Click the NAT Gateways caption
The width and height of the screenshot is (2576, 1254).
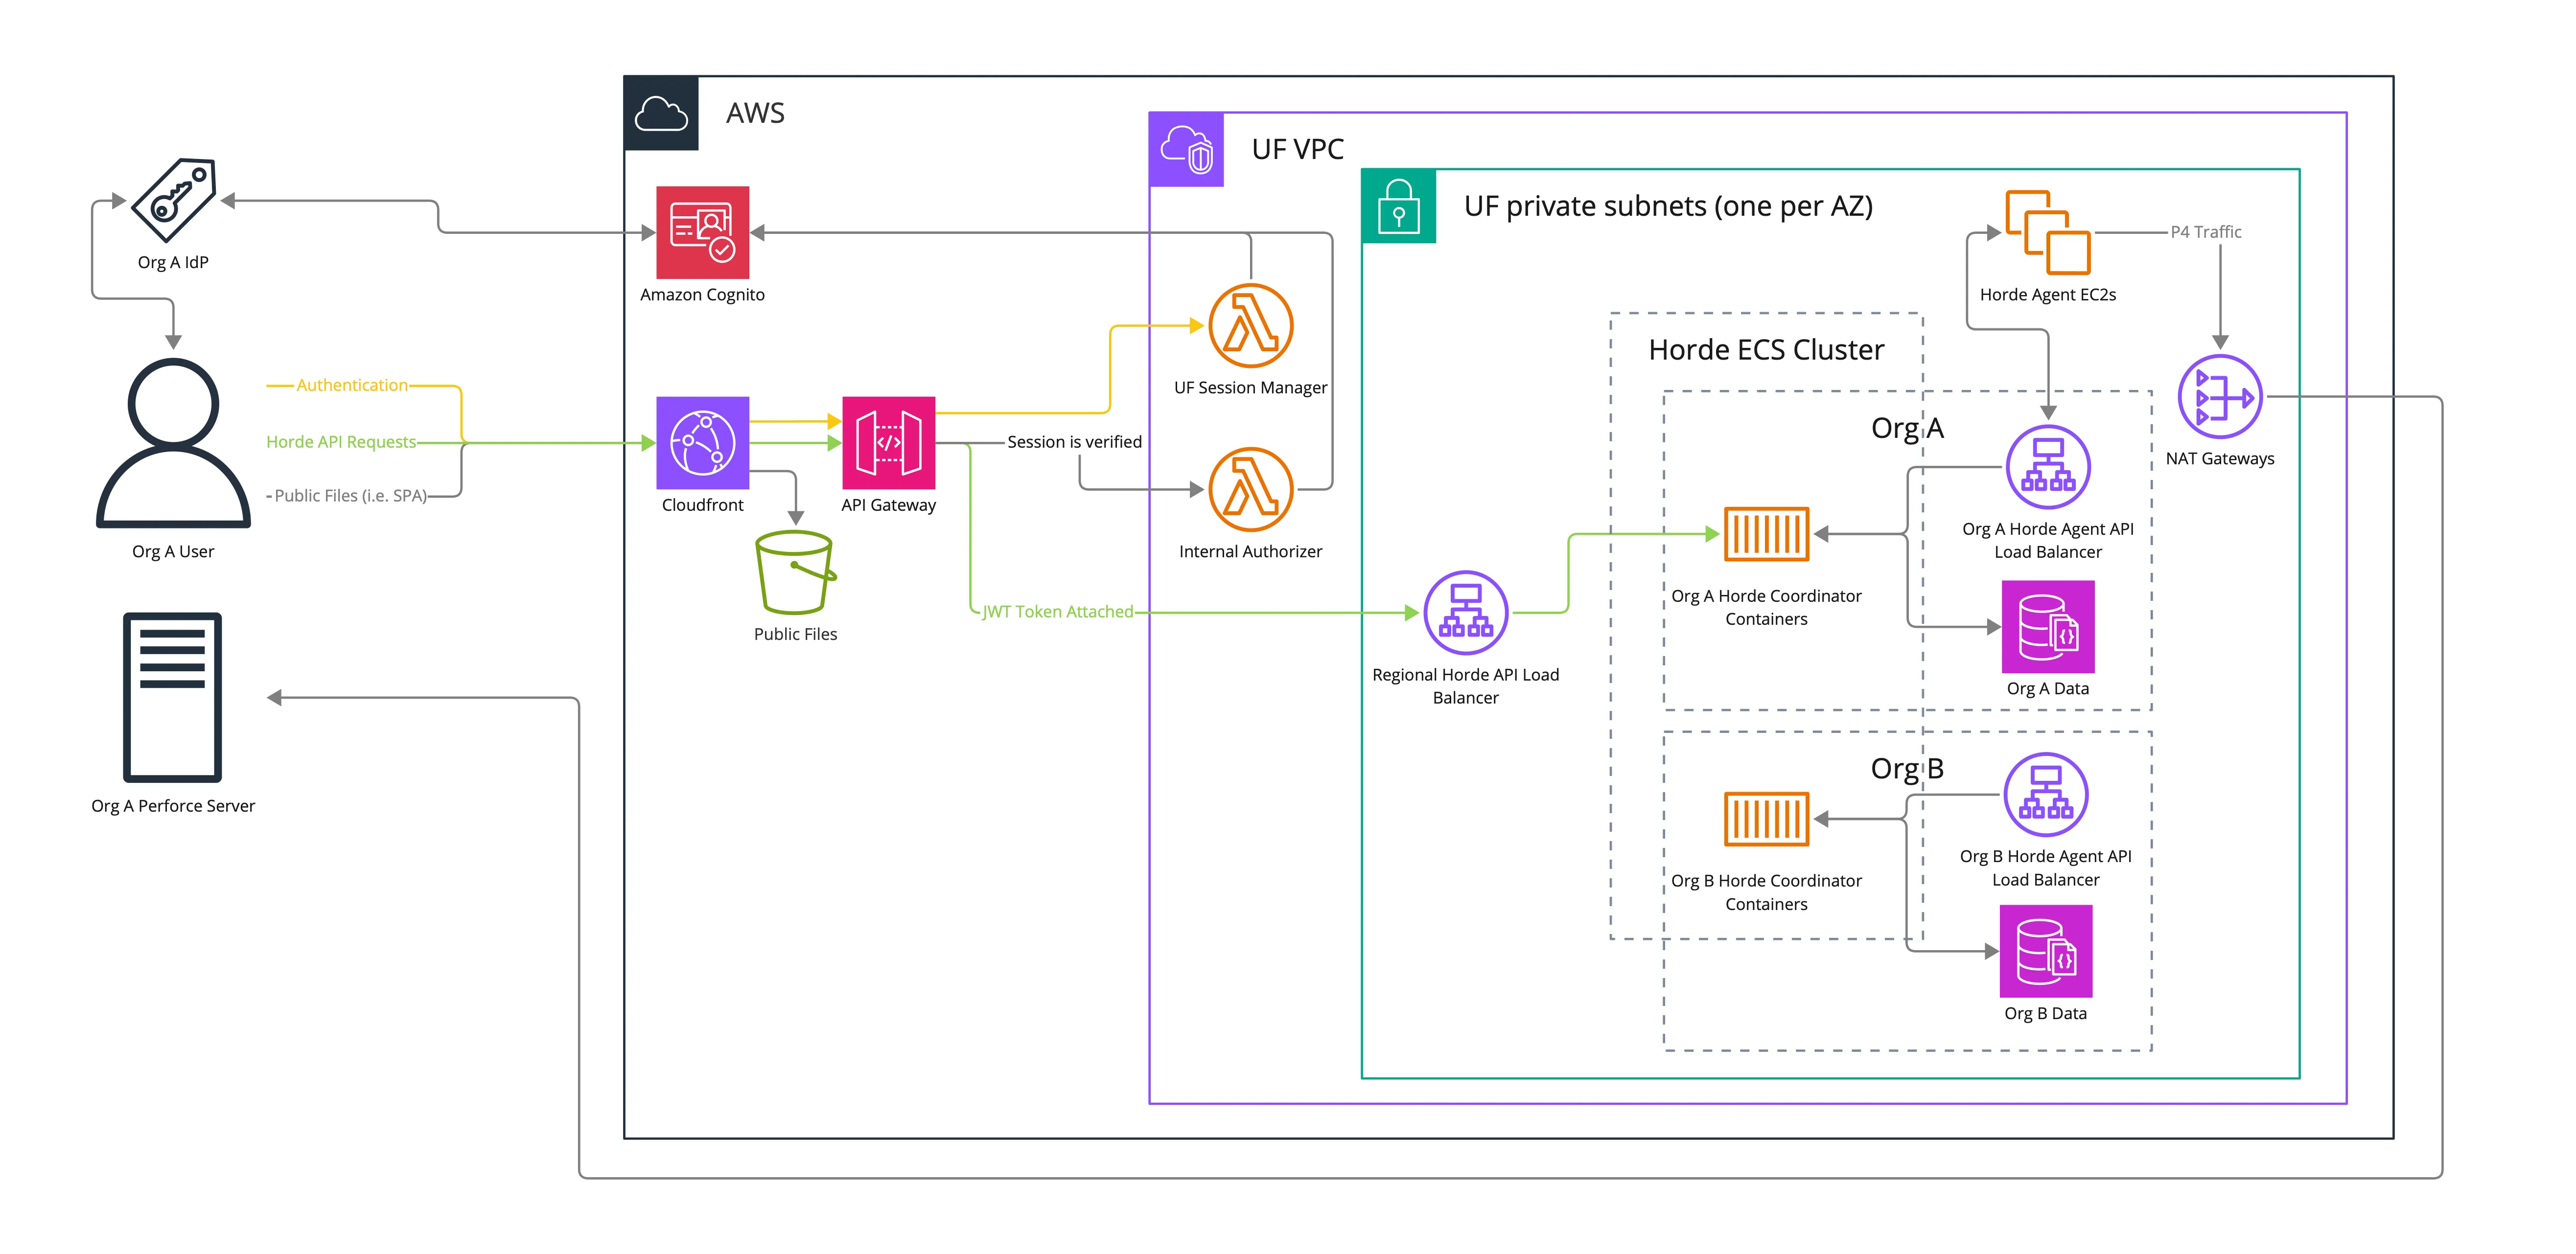[x=2220, y=459]
